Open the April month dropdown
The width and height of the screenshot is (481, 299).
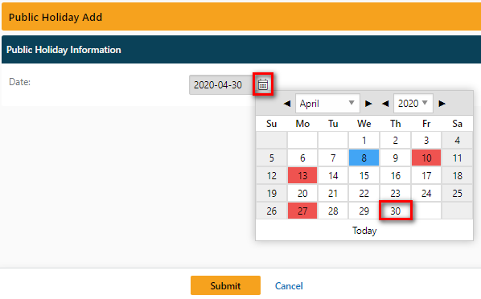tap(327, 104)
